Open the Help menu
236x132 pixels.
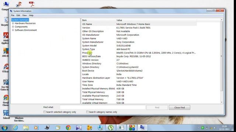point(31,15)
